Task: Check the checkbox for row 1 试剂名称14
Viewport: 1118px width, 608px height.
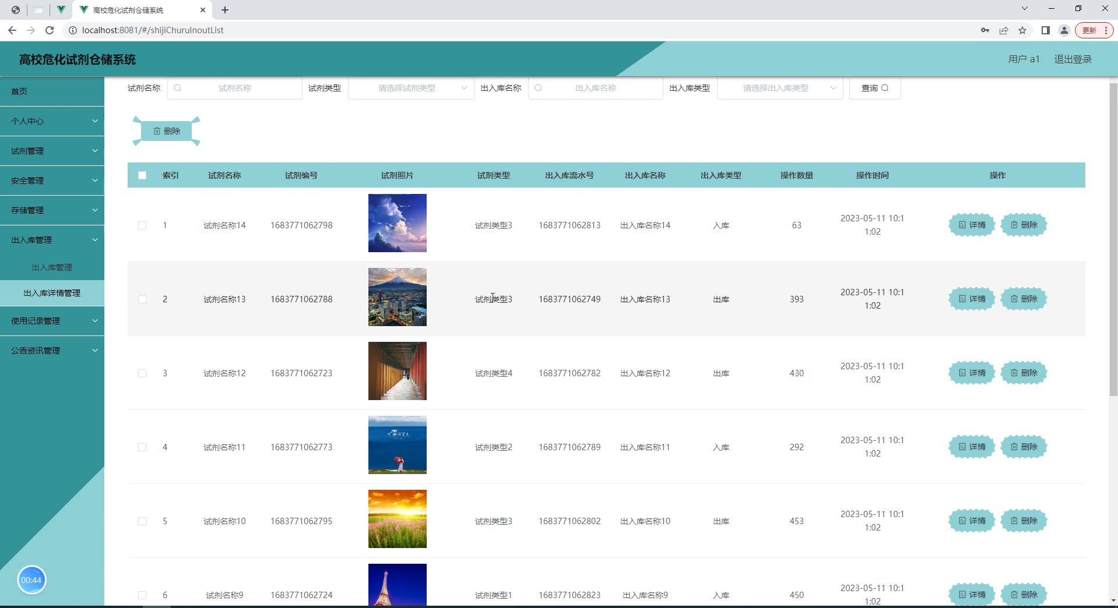Action: point(142,225)
